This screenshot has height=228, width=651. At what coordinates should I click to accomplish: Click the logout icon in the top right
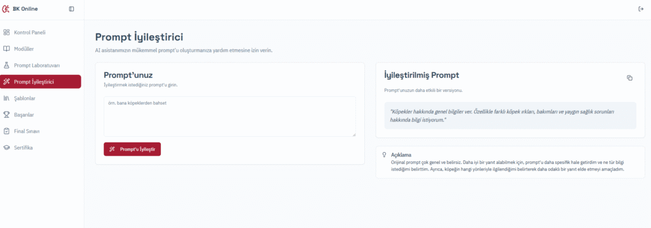[x=641, y=9]
